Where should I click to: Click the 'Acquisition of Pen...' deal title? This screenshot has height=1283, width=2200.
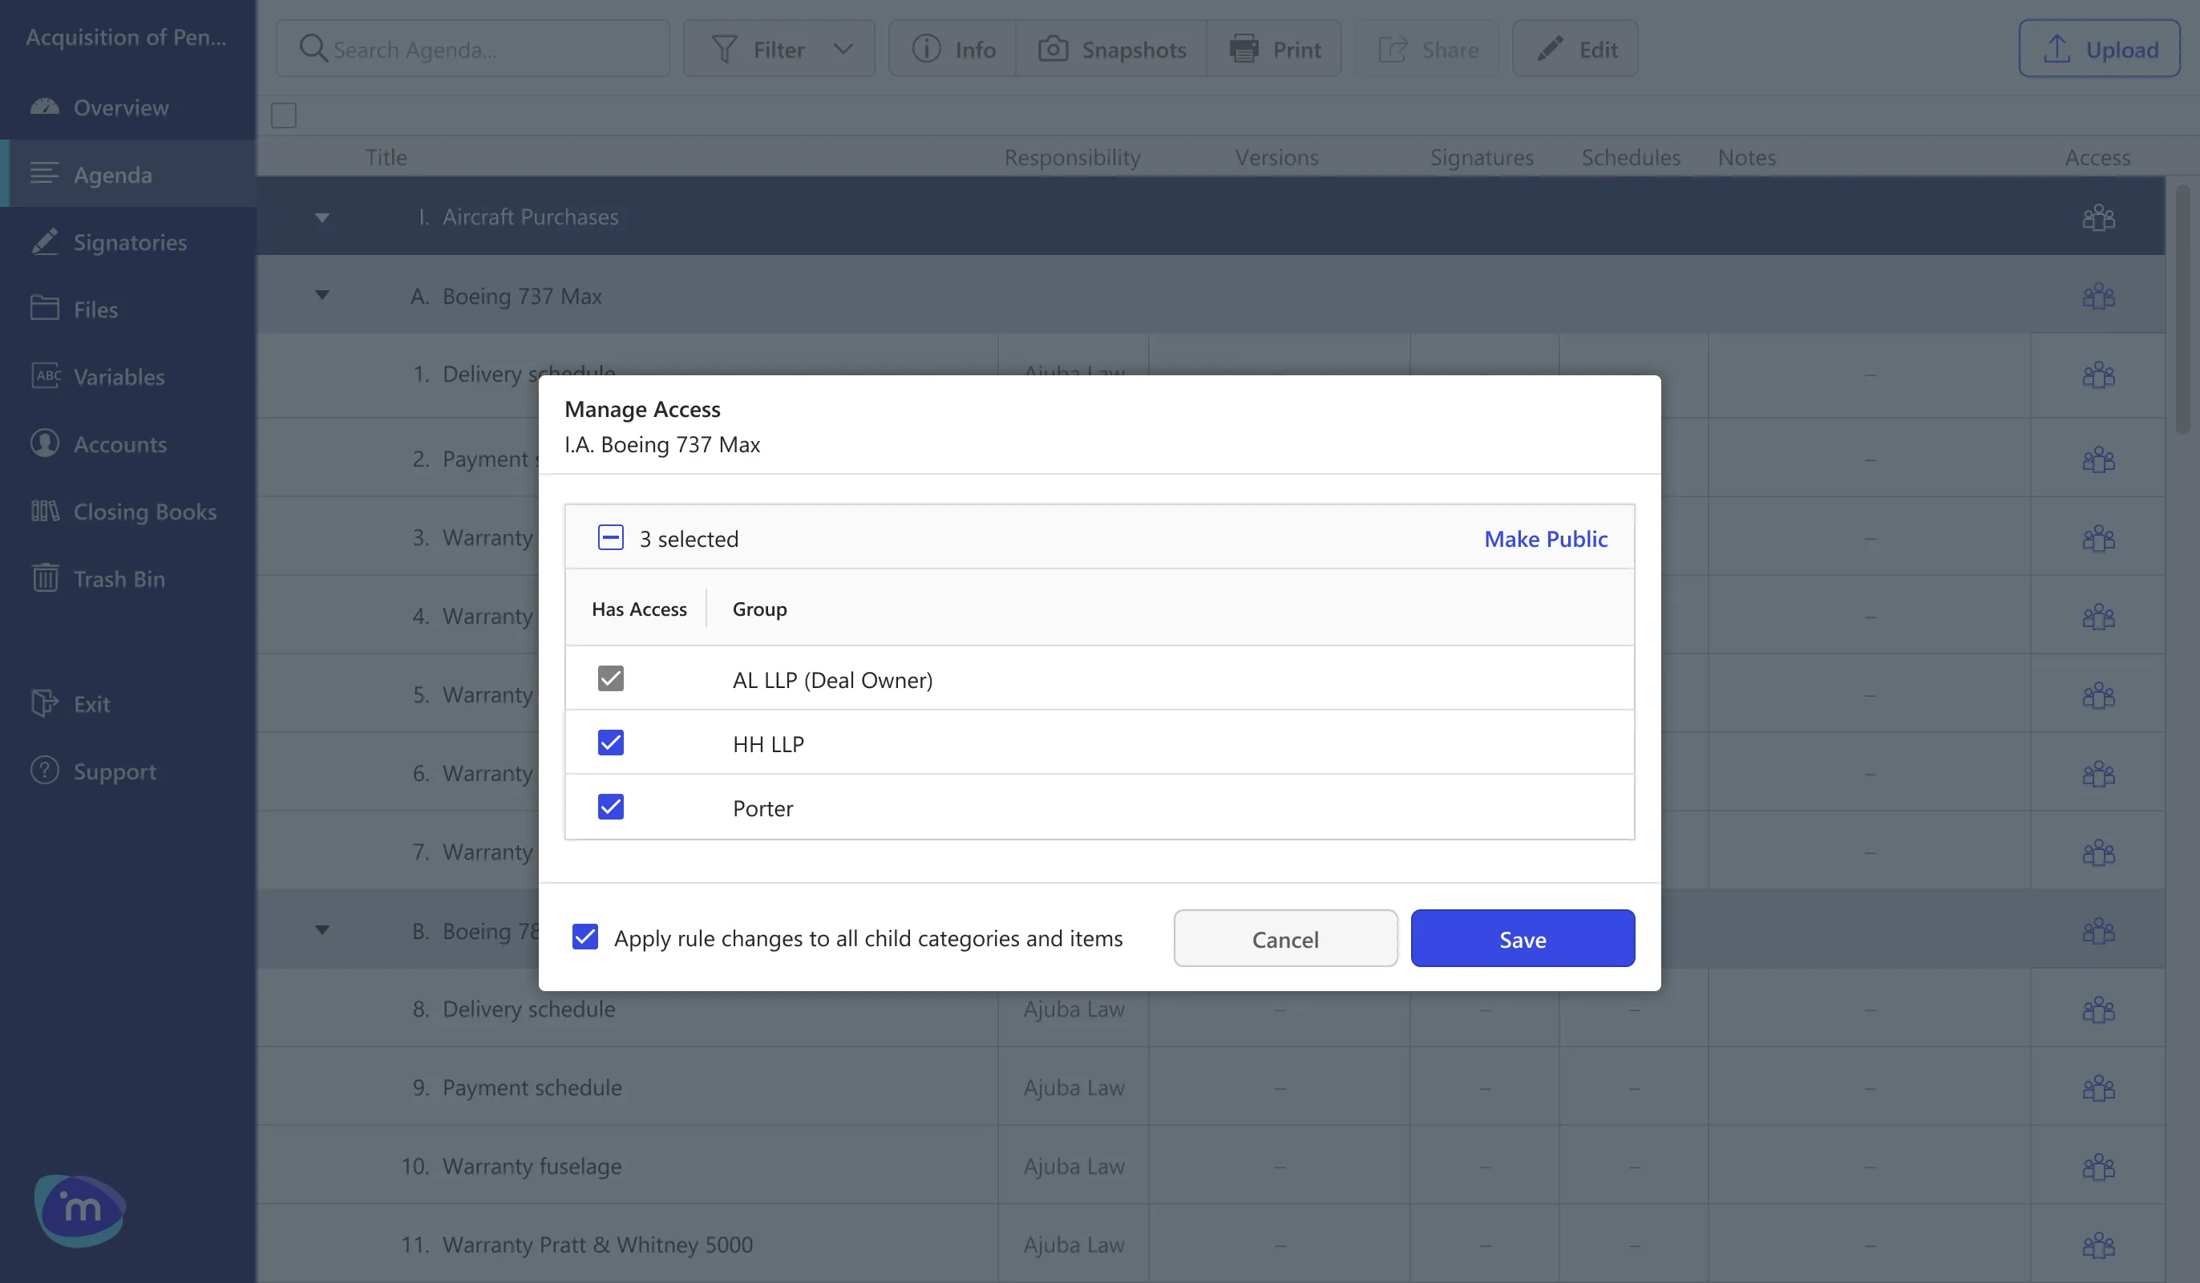pyautogui.click(x=126, y=37)
